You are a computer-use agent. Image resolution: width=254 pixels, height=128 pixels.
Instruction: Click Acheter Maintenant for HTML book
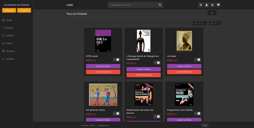coord(103,72)
